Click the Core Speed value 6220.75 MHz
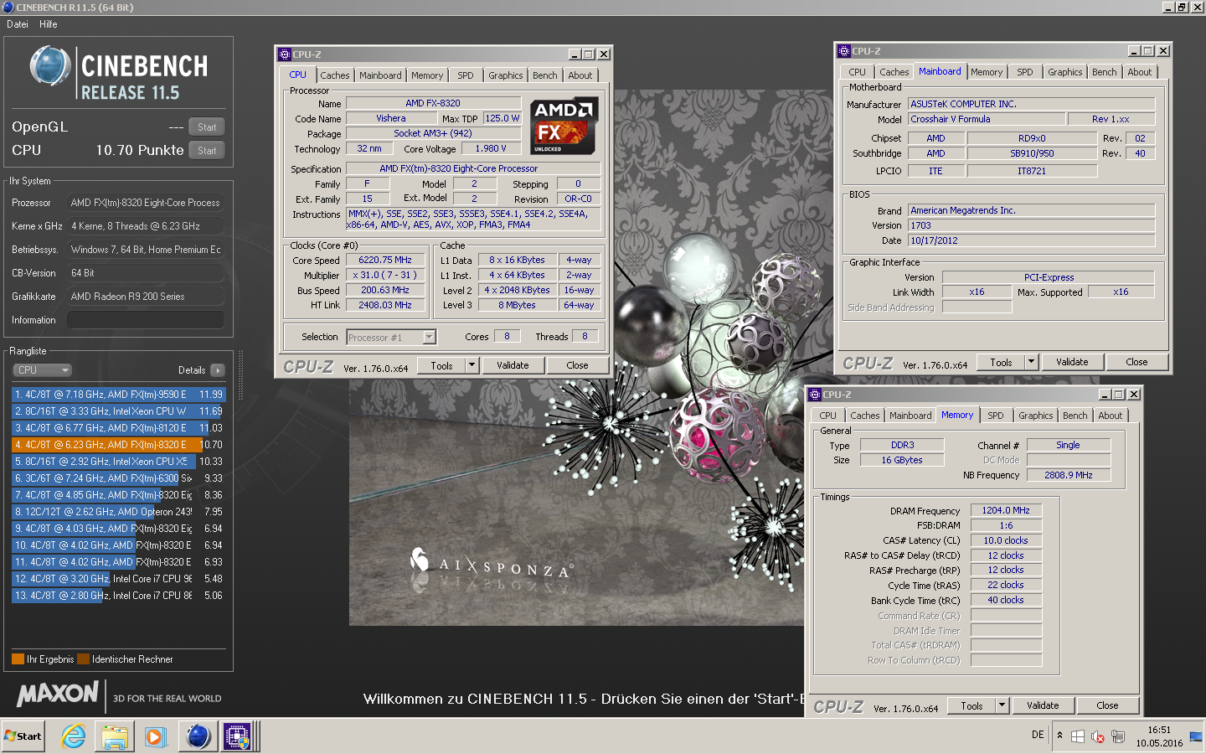 pyautogui.click(x=385, y=261)
